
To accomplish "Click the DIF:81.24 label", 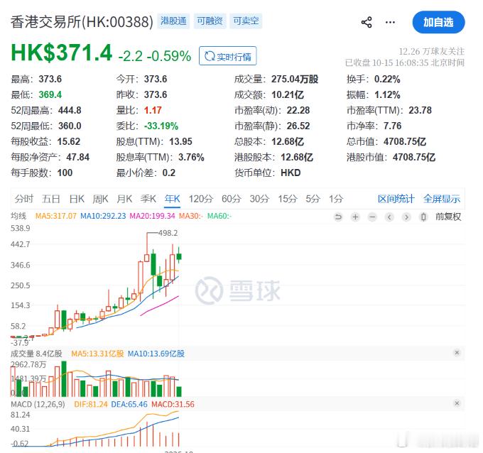I will click(x=91, y=404).
